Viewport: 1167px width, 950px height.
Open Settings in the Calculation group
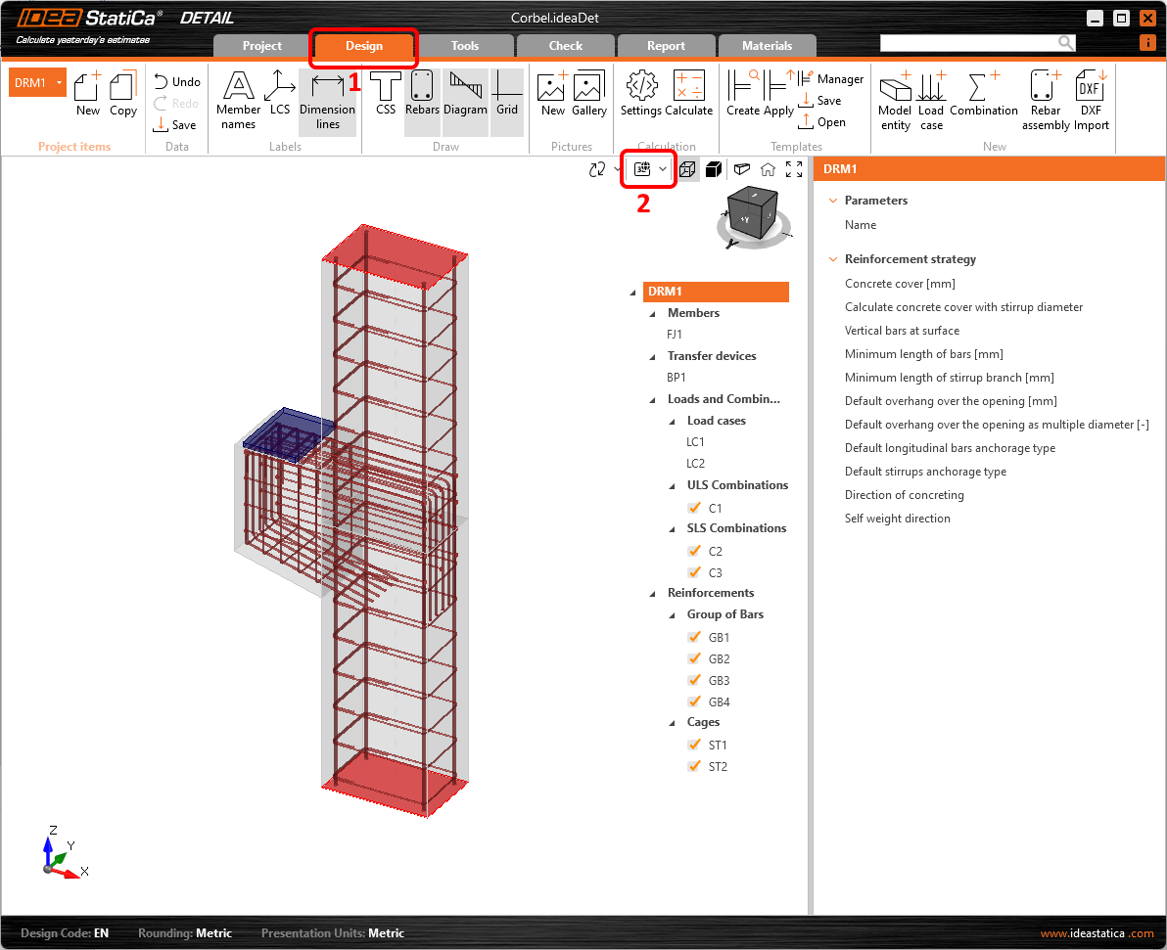(640, 98)
